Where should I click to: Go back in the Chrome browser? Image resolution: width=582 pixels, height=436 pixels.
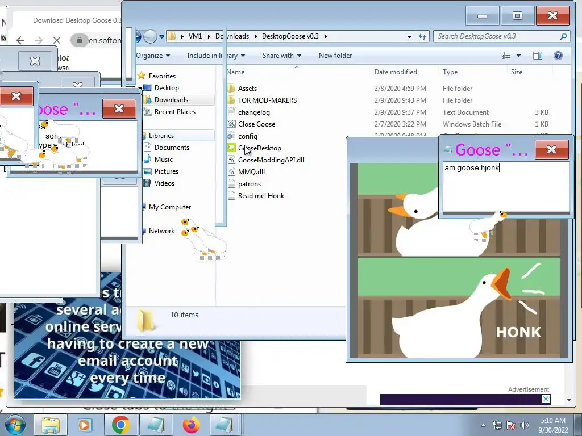[x=20, y=40]
